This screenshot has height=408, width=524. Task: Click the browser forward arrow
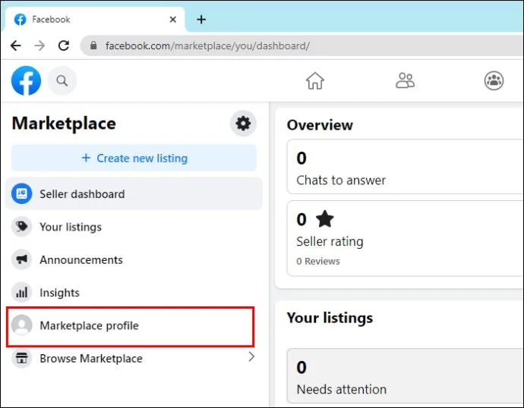[39, 46]
